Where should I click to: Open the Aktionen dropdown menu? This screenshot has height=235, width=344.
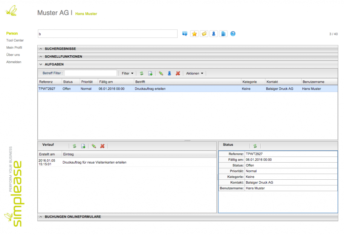(x=195, y=73)
